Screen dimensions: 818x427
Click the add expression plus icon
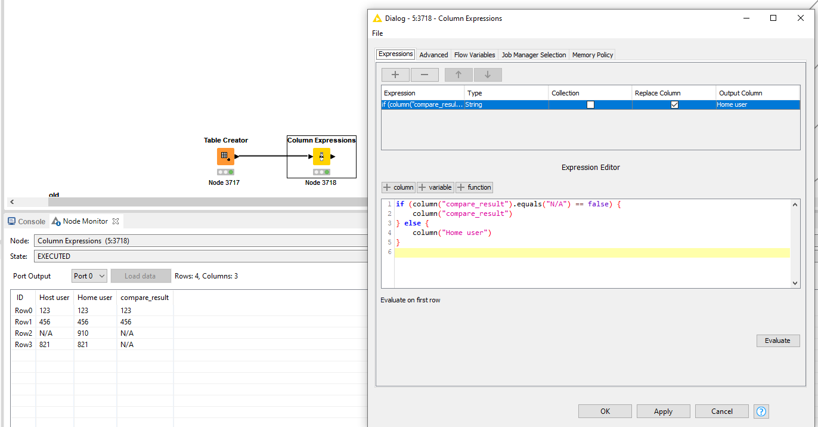[x=395, y=75]
